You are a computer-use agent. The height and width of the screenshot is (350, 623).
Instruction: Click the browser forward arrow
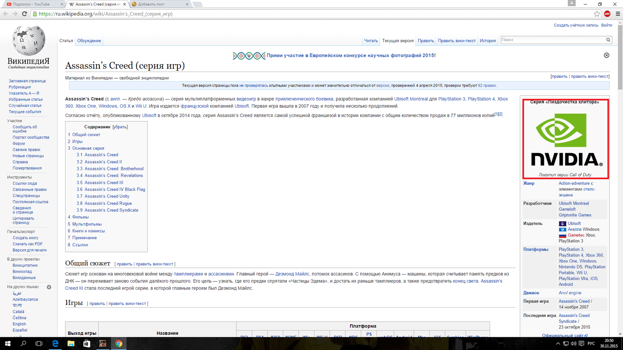pyautogui.click(x=15, y=14)
